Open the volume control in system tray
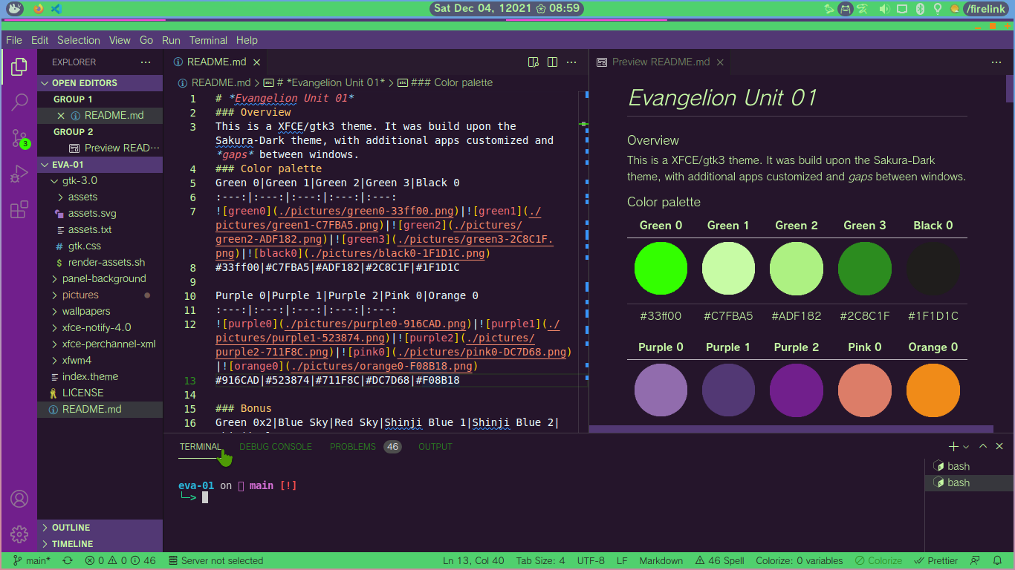1015x570 pixels. coord(884,9)
